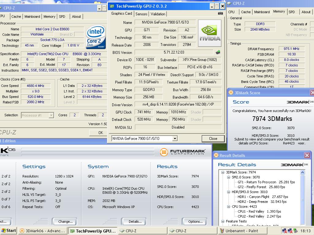The height and width of the screenshot is (235, 314).
Task: Click the GPU-Z title bar icon
Action: coord(112,6)
